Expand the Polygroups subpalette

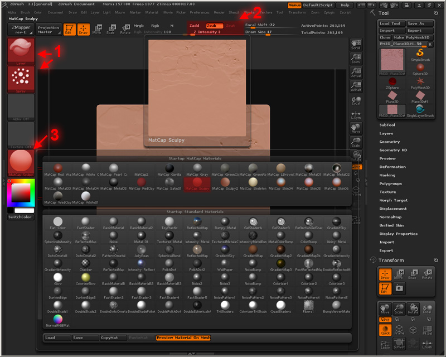[391, 184]
